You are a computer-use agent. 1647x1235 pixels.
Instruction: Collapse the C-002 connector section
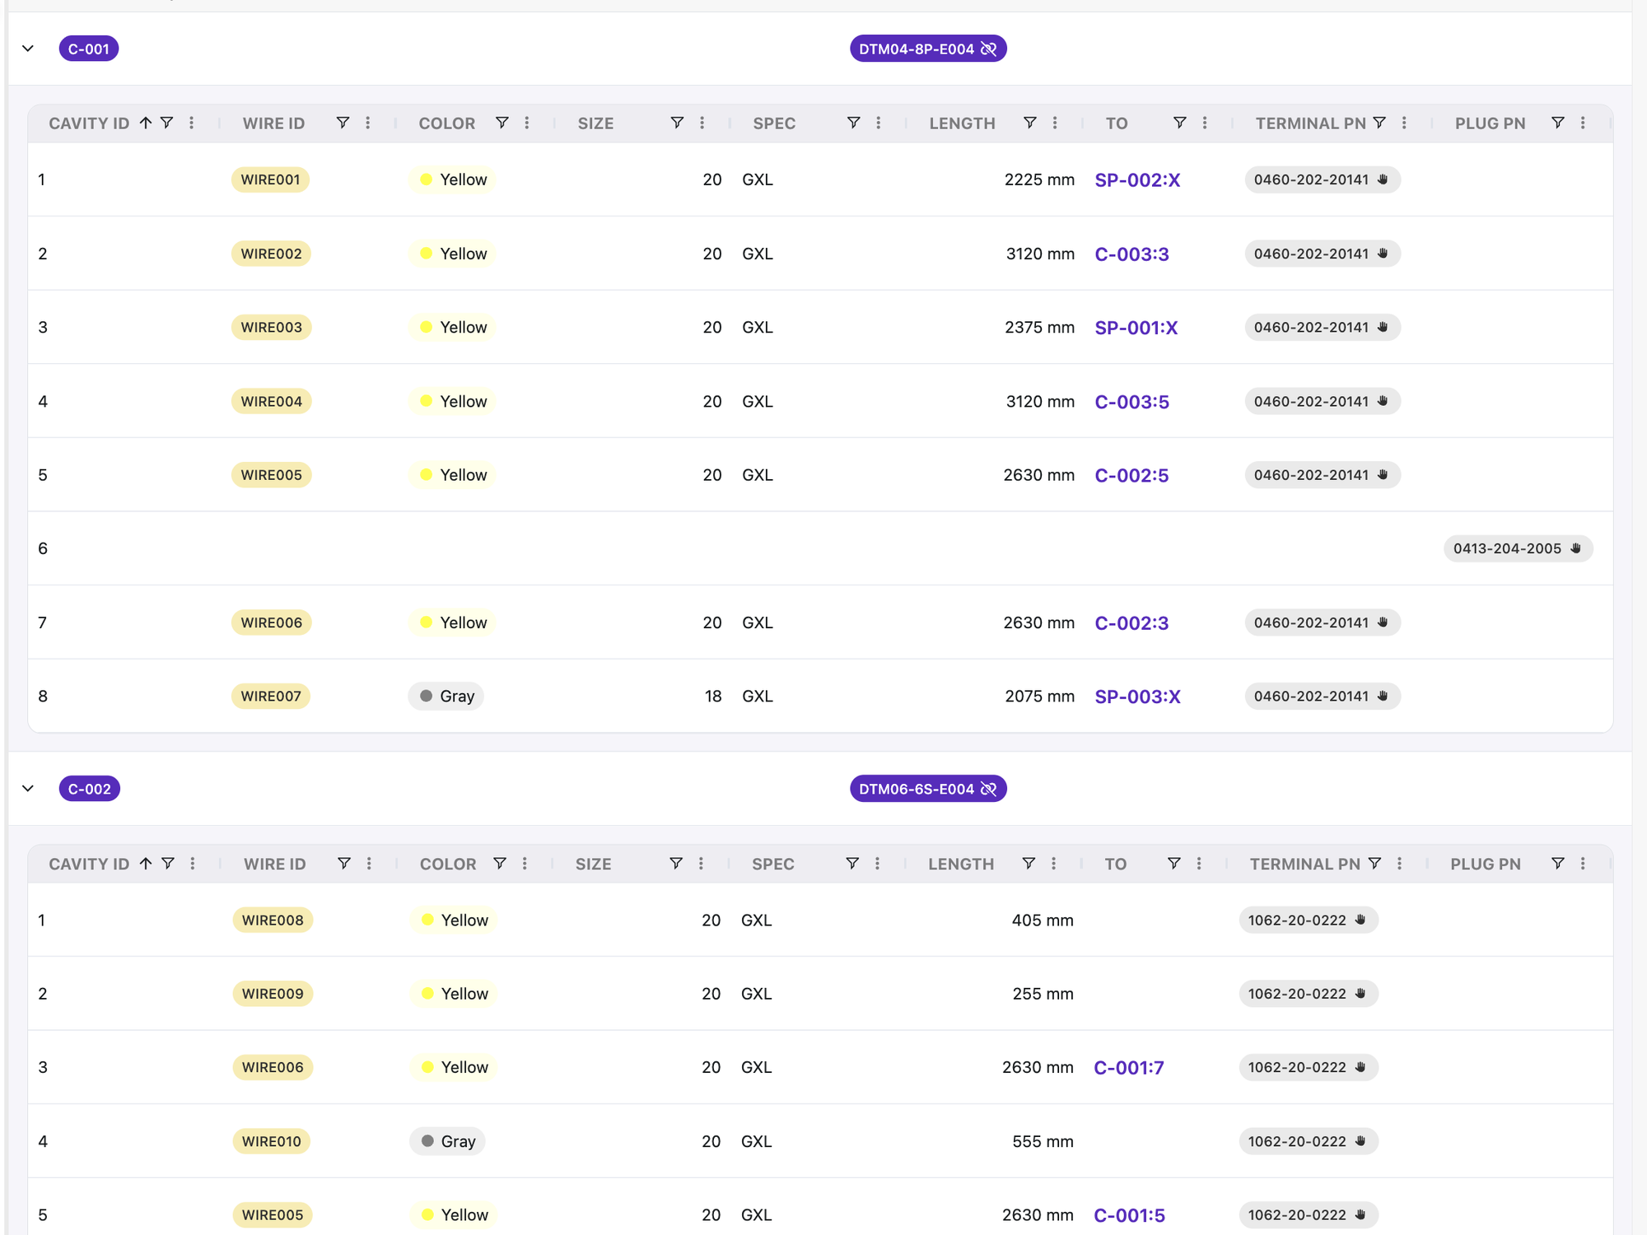pyautogui.click(x=28, y=789)
